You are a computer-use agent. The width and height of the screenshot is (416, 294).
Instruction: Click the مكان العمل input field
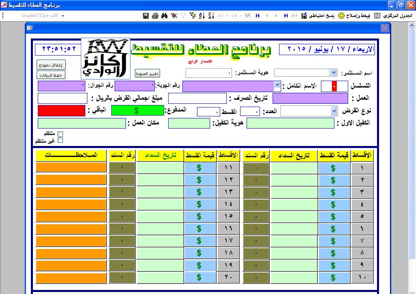click(82, 123)
